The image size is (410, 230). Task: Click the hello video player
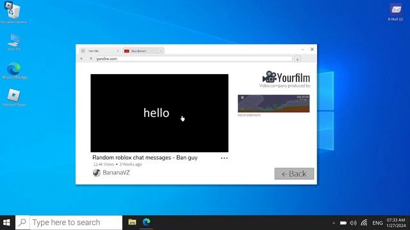[160, 113]
